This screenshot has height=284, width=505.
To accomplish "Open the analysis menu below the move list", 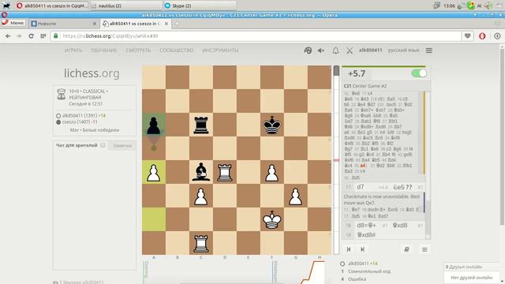I will coord(425,249).
